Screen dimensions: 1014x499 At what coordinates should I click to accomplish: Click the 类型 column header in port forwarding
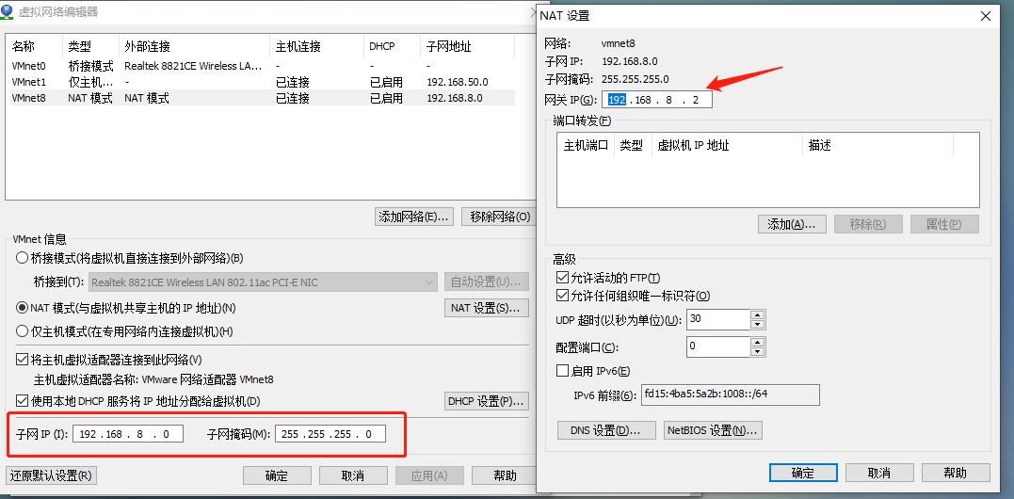point(632,145)
